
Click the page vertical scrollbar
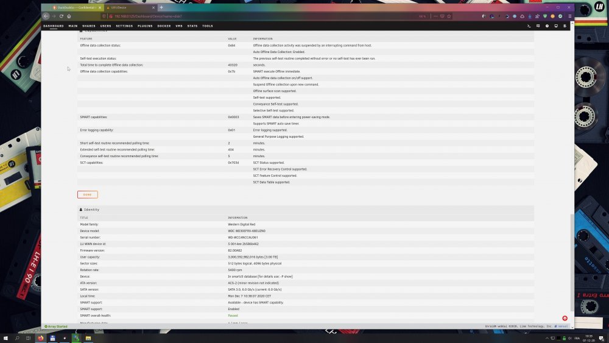pyautogui.click(x=572, y=262)
